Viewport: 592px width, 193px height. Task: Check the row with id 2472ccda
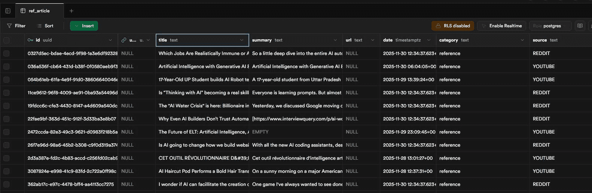tap(6, 132)
